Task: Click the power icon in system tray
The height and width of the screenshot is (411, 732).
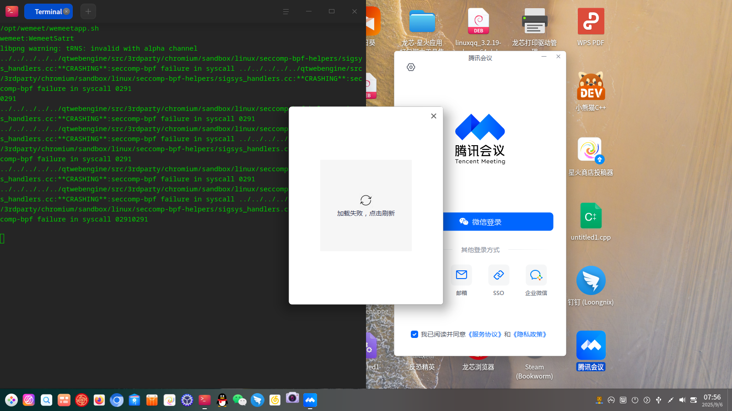Action: click(635, 400)
